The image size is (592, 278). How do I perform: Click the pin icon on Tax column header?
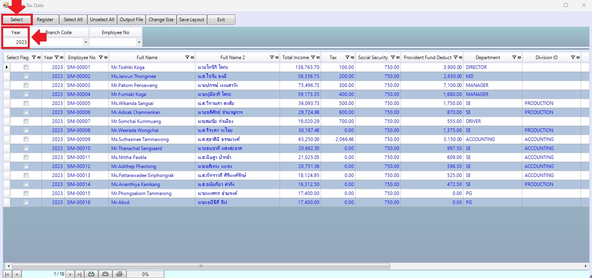click(x=352, y=58)
